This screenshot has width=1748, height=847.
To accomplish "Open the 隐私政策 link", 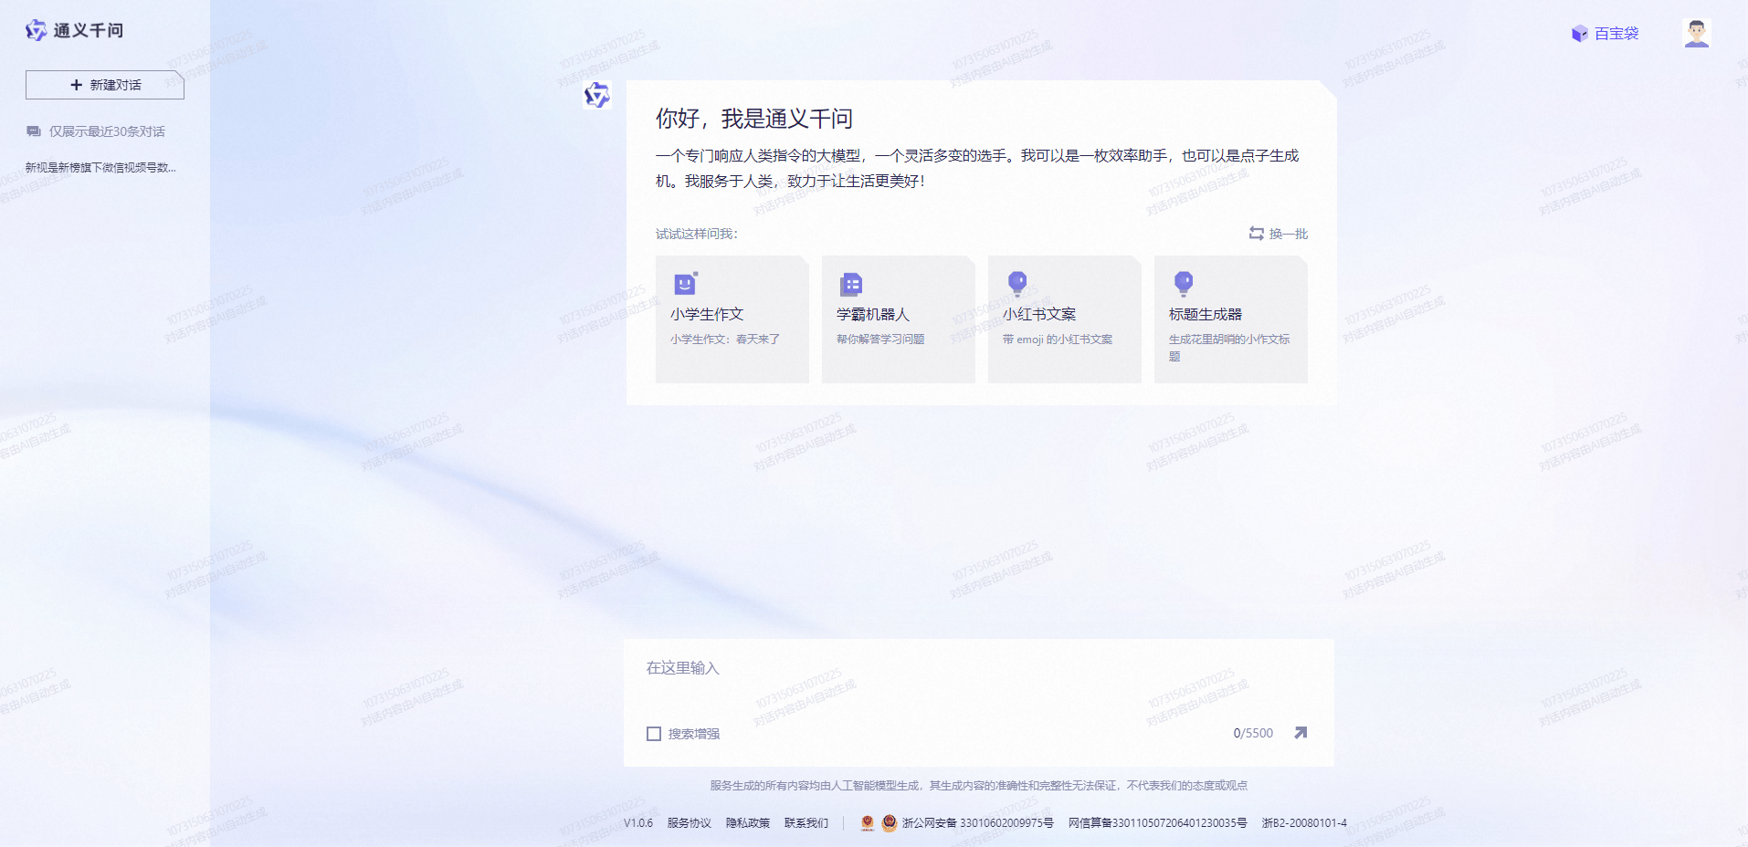I will pos(747,822).
